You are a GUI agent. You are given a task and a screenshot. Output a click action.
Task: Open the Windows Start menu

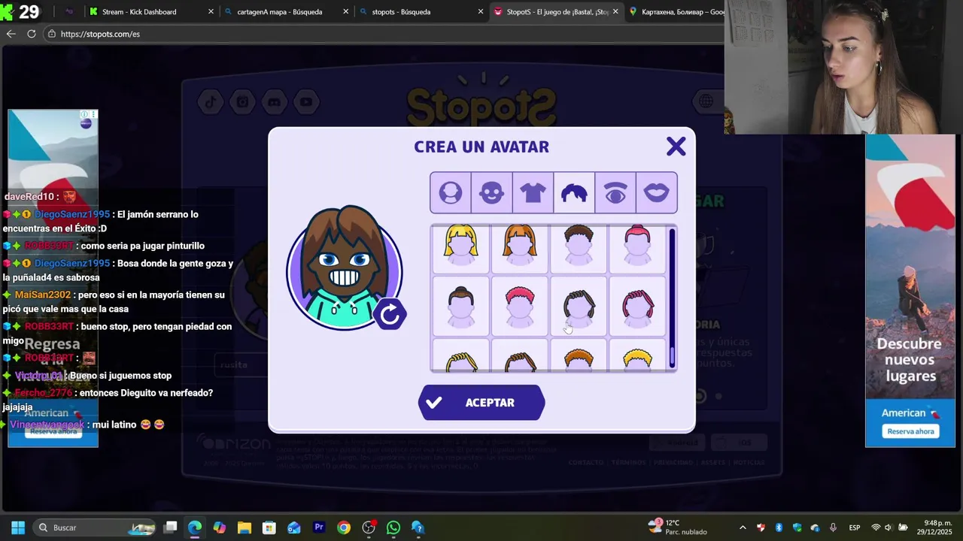click(x=18, y=527)
